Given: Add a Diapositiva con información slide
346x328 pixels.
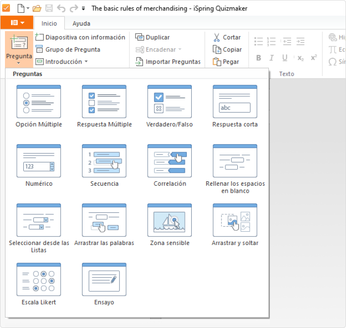Looking at the screenshot, I should click(80, 37).
